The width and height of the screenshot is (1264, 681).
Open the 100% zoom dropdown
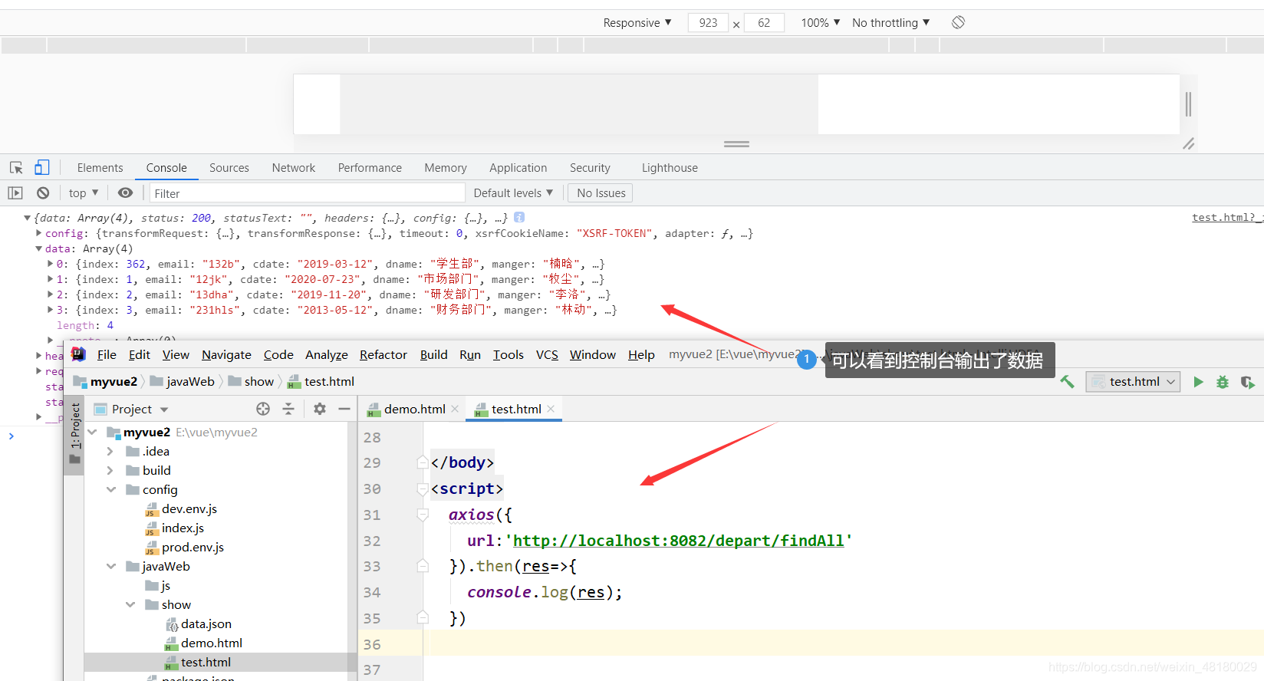tap(820, 23)
